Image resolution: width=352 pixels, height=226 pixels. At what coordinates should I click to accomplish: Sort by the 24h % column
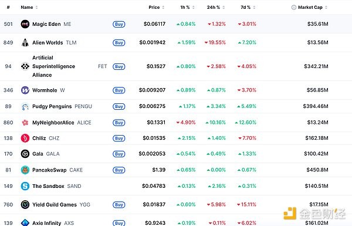click(216, 8)
